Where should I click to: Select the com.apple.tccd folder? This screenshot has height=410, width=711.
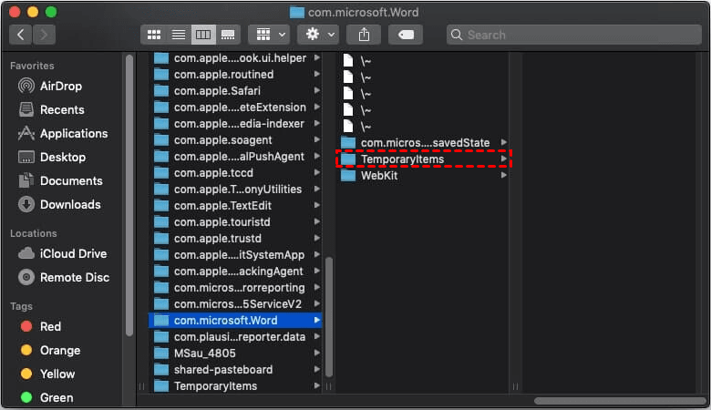pyautogui.click(x=235, y=172)
